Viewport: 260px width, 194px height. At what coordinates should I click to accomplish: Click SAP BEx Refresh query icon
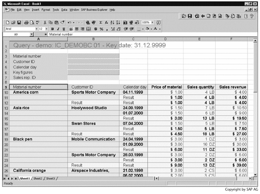pyautogui.click(x=197, y=16)
